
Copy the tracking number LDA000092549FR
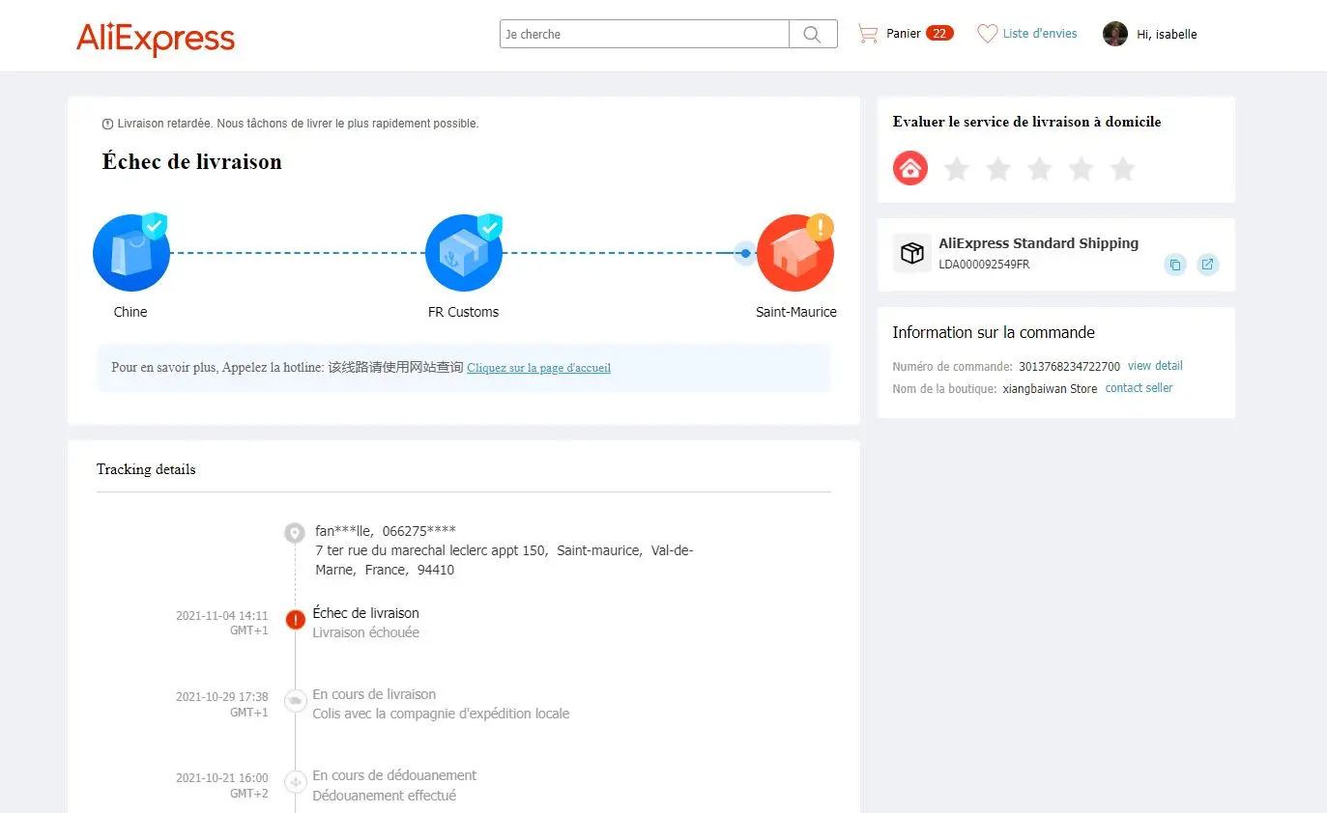click(1175, 265)
